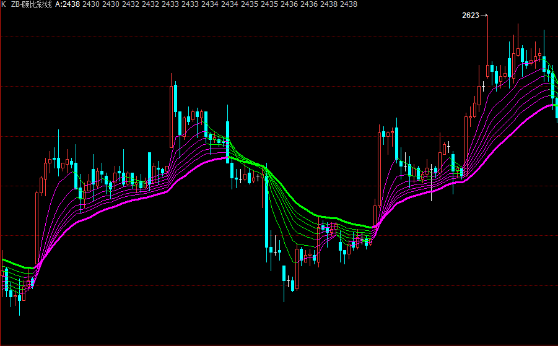The width and height of the screenshot is (558, 346).
Task: Select the ZB-顾比彩线 indicator name
Action: pos(31,4)
